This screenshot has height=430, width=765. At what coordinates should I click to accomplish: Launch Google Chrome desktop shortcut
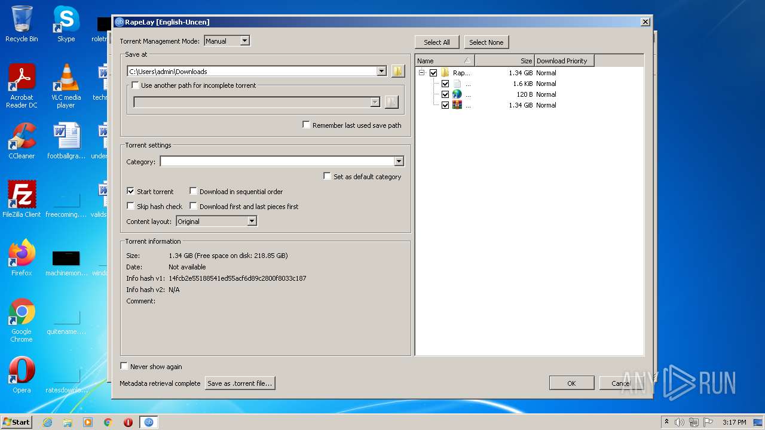click(22, 320)
